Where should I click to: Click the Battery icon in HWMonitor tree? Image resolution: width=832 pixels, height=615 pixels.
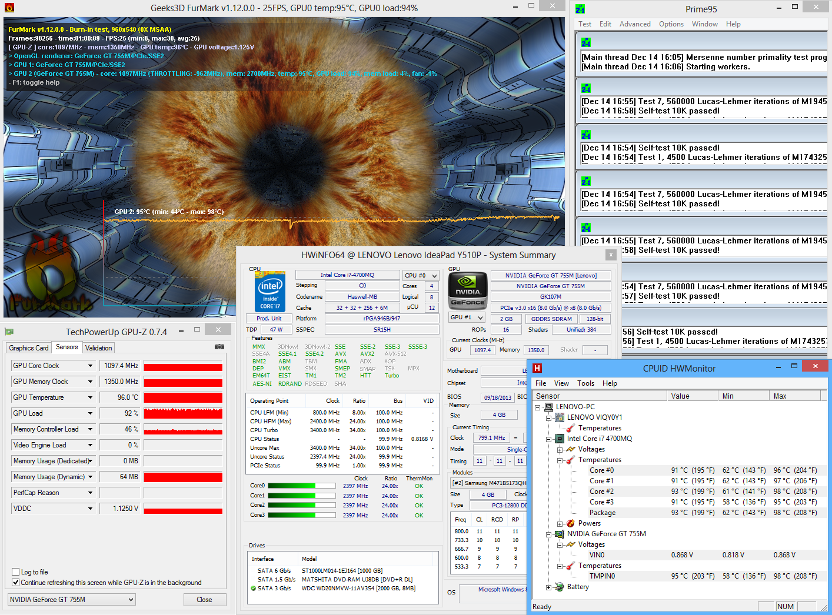click(560, 587)
